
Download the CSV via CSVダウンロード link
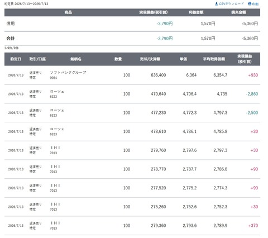229,4
